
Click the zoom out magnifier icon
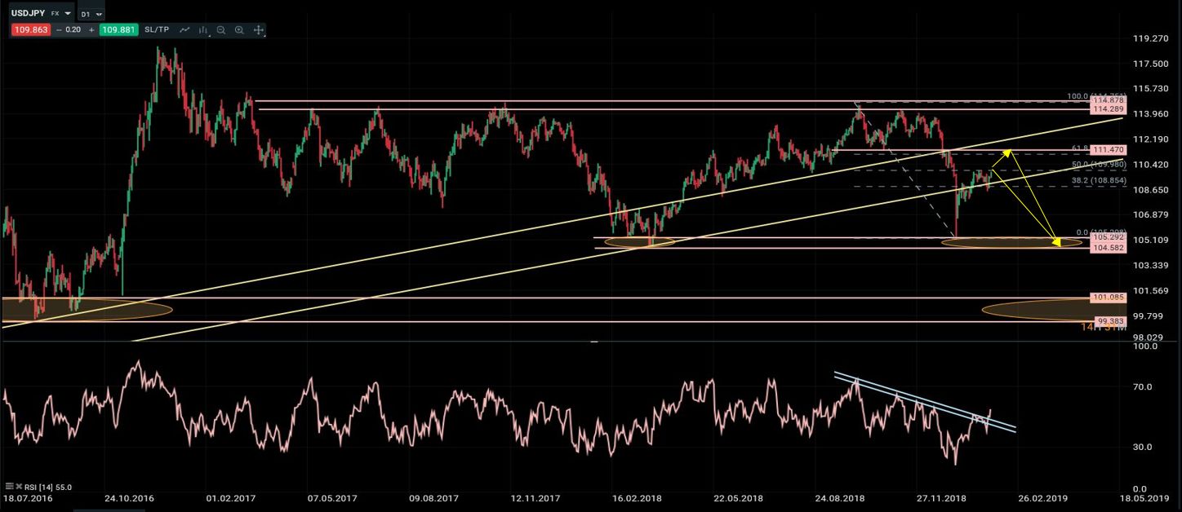coord(221,30)
